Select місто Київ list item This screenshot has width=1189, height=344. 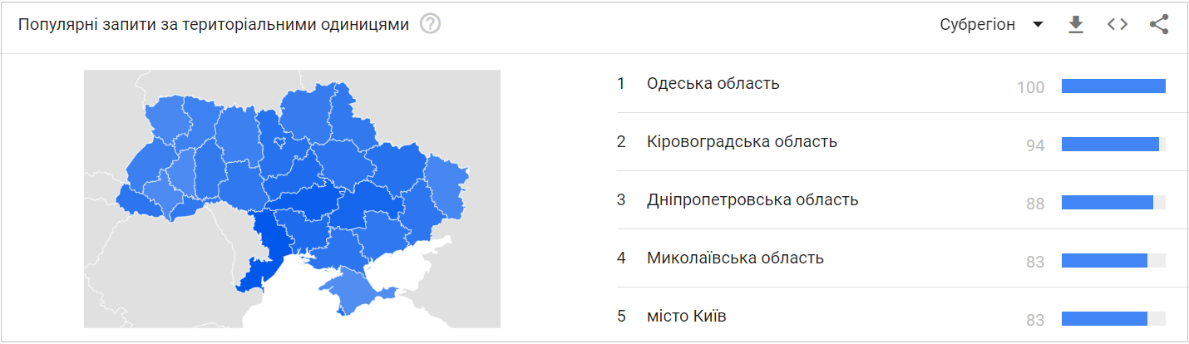(x=687, y=316)
